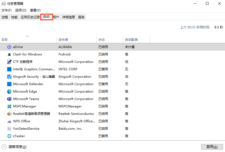225x152 pixels.
Task: Click Microsoft Defender's 已禁用 status cell
Action: (x=103, y=84)
